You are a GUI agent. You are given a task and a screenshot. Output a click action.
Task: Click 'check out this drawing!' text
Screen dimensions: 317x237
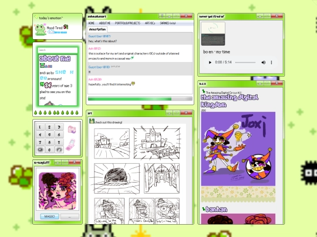(x=109, y=122)
